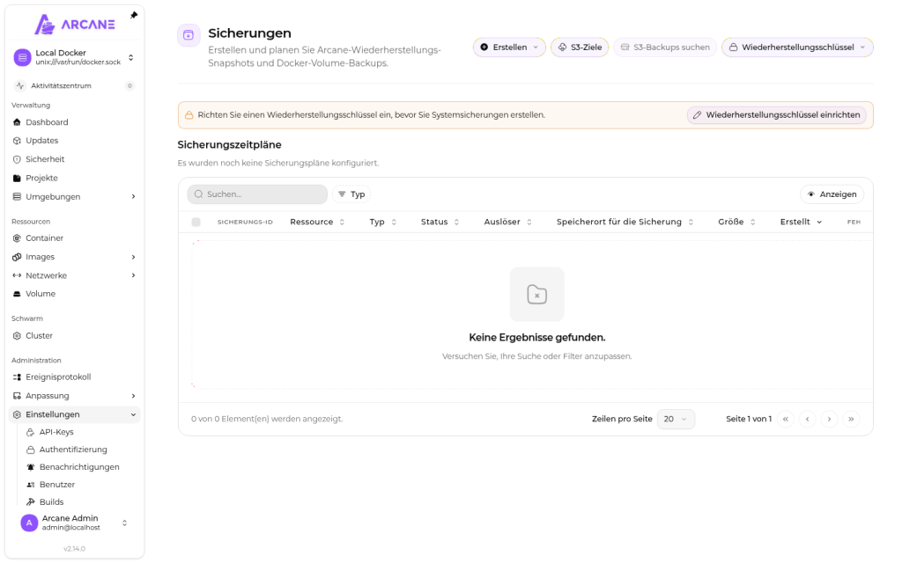This screenshot has height=563, width=902.
Task: Go to next page button
Action: point(829,419)
